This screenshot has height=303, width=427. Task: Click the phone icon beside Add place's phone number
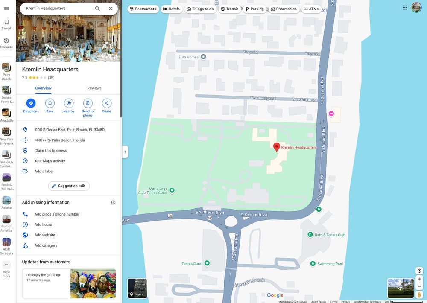(x=25, y=214)
